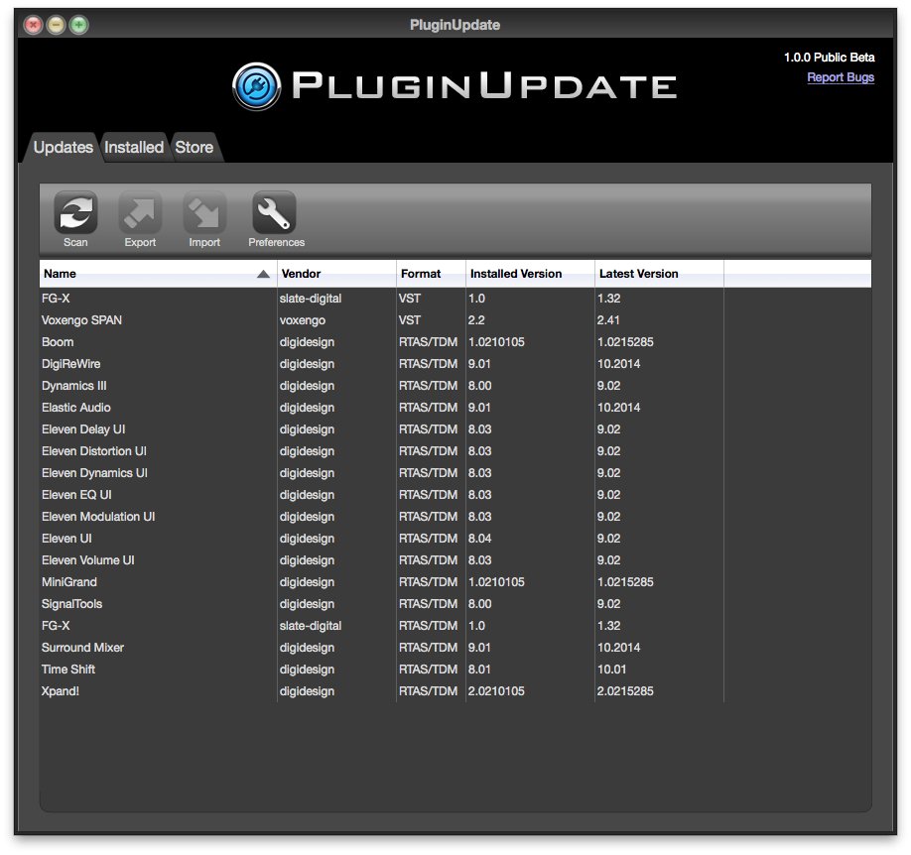The image size is (911, 855).
Task: Select the Elastic Audio row
Action: pyautogui.click(x=455, y=408)
